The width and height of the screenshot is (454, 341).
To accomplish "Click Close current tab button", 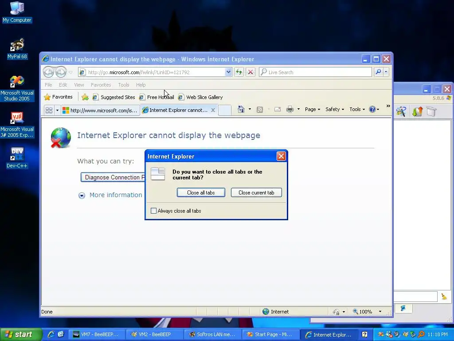I will [256, 193].
